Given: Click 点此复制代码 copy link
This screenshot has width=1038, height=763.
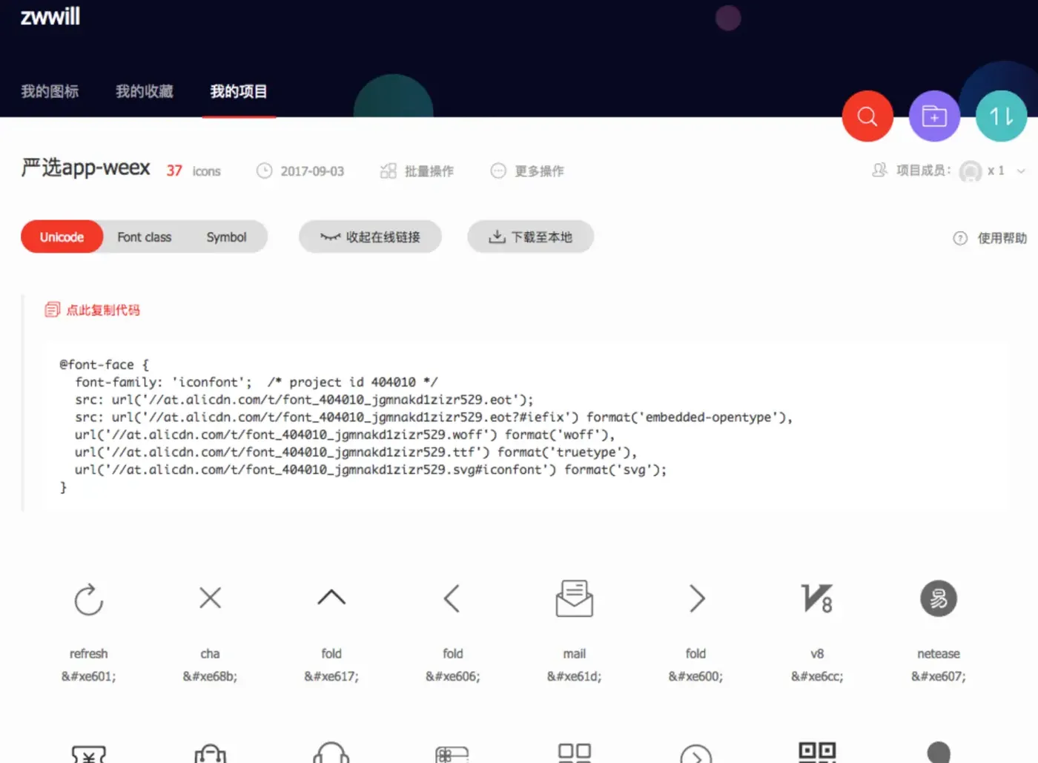Looking at the screenshot, I should 103,310.
